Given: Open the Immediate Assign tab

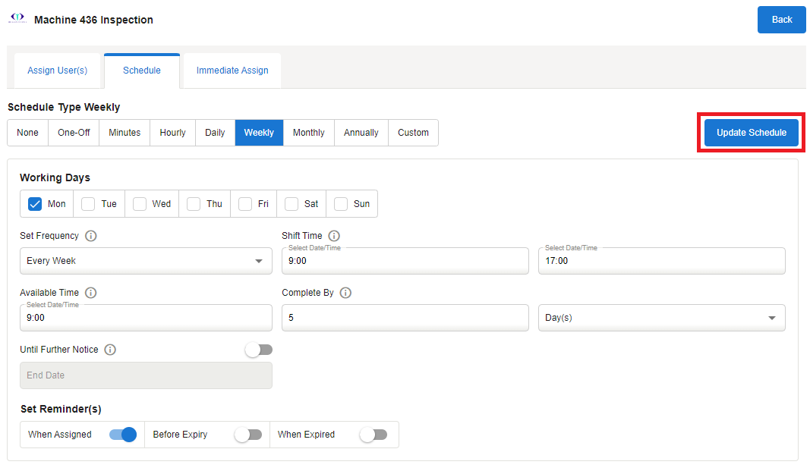Looking at the screenshot, I should point(232,71).
